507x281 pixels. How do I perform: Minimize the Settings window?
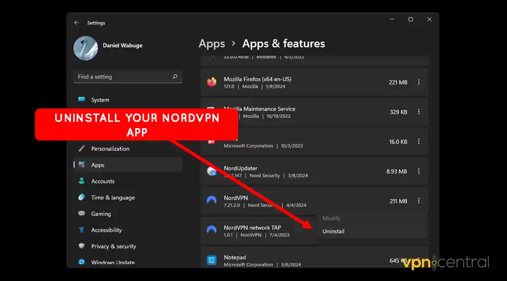(392, 19)
